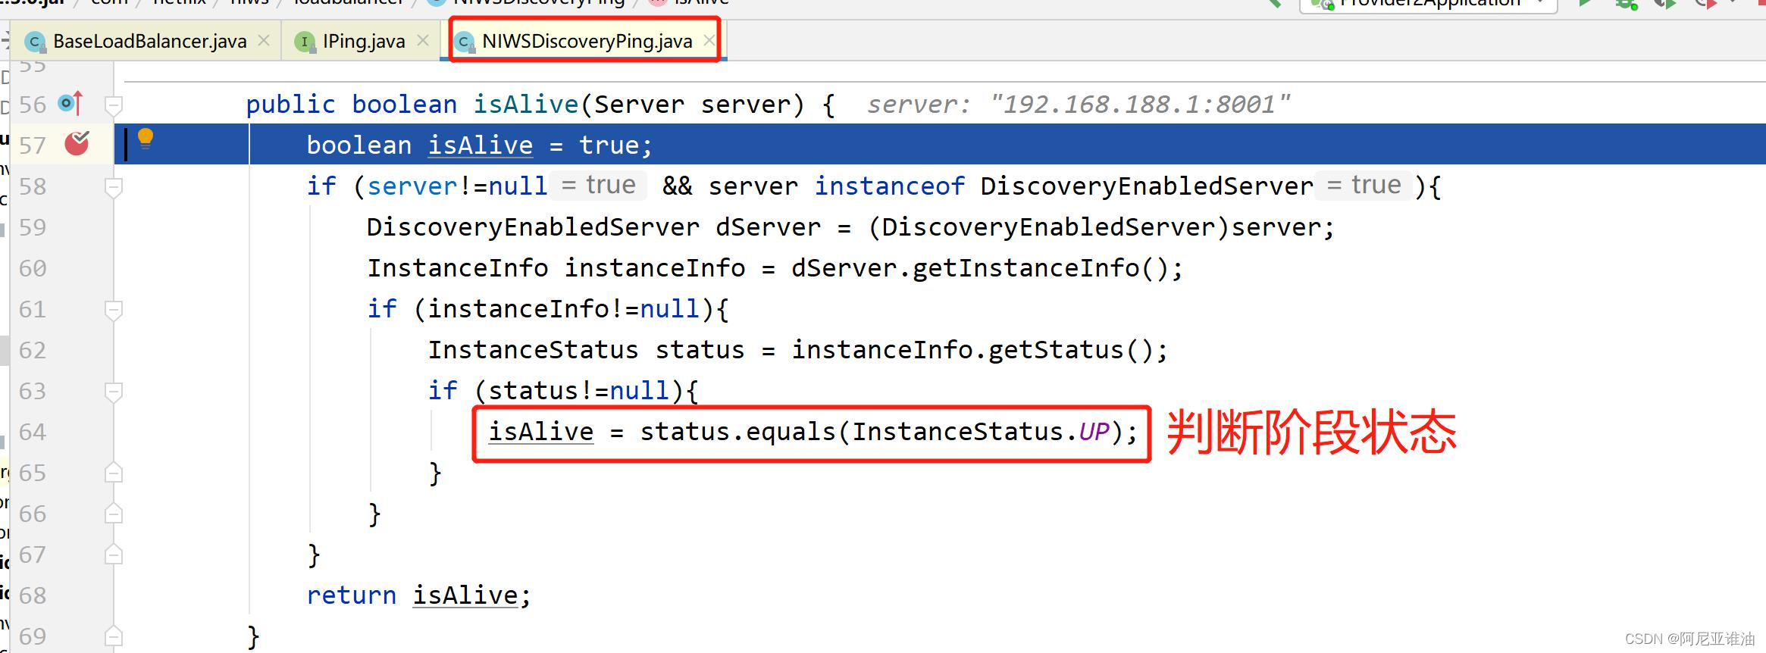The width and height of the screenshot is (1766, 653).
Task: Collapse the isAlive method fold on line 56
Action: coord(114,105)
